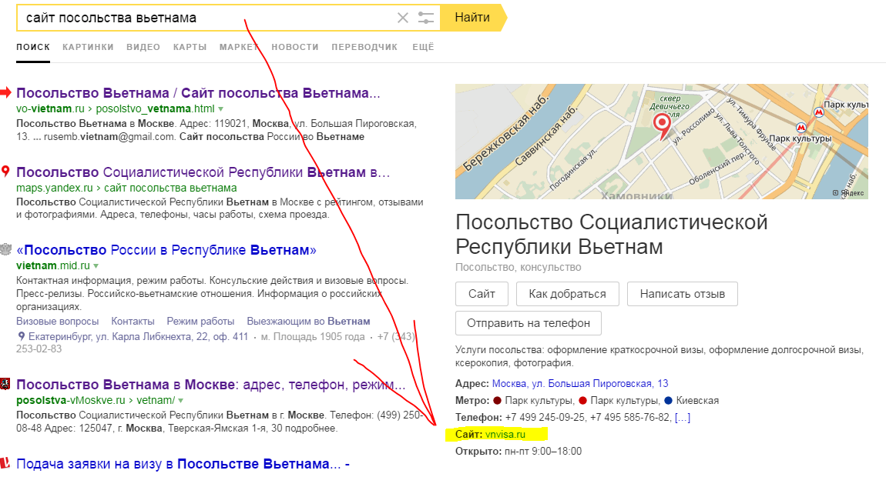Click the favicon of posolstva-vMoskve.ru result
The width and height of the screenshot is (886, 477).
(5, 384)
